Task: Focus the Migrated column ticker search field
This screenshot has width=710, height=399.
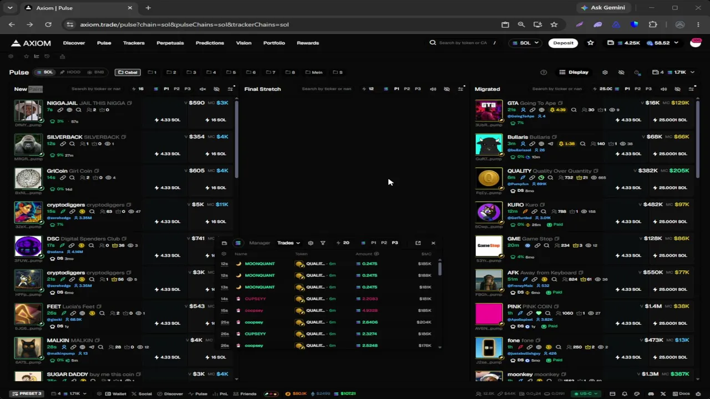Action: pos(557,89)
